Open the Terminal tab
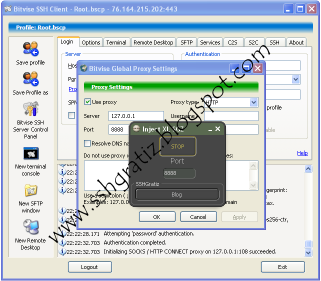The height and width of the screenshot is (281, 321). (x=116, y=42)
